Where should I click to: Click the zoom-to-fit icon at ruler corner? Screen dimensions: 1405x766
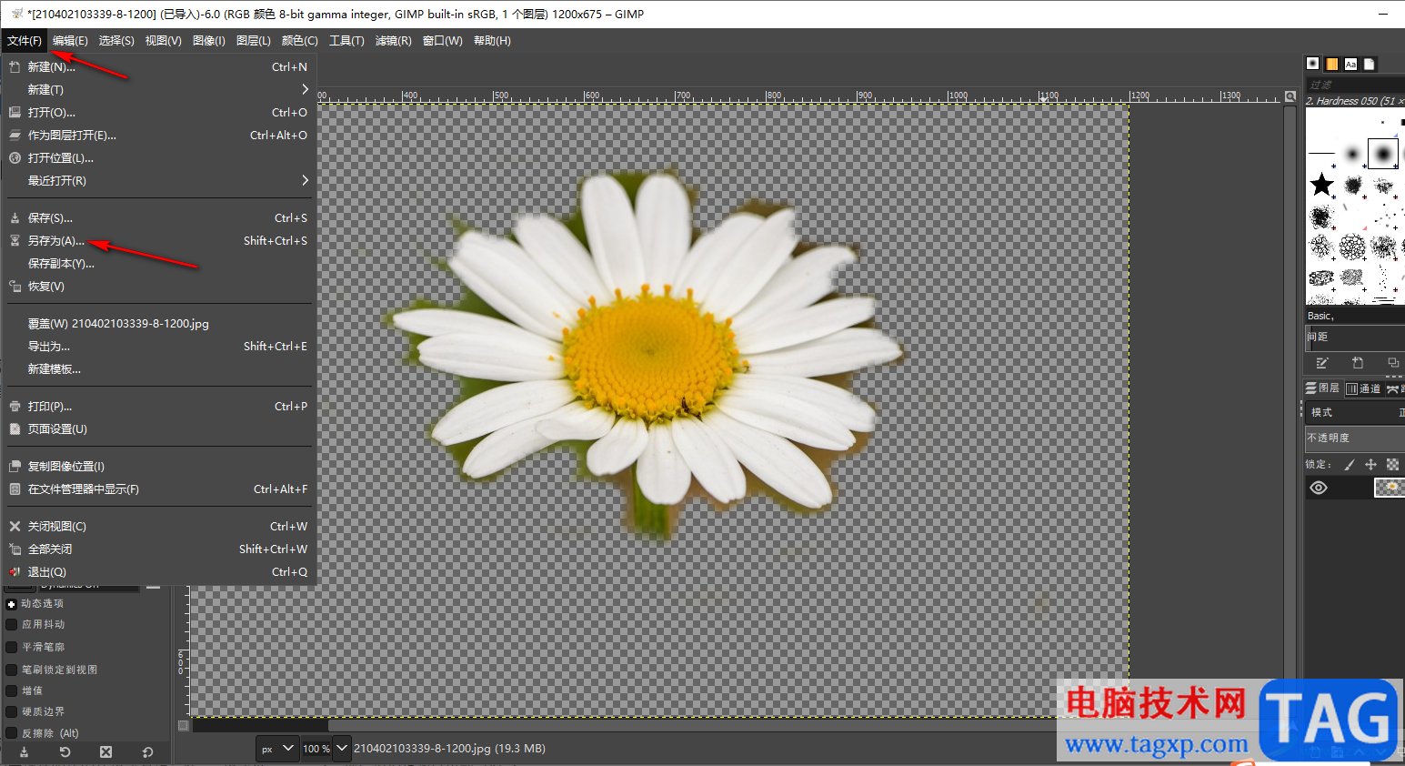1290,96
